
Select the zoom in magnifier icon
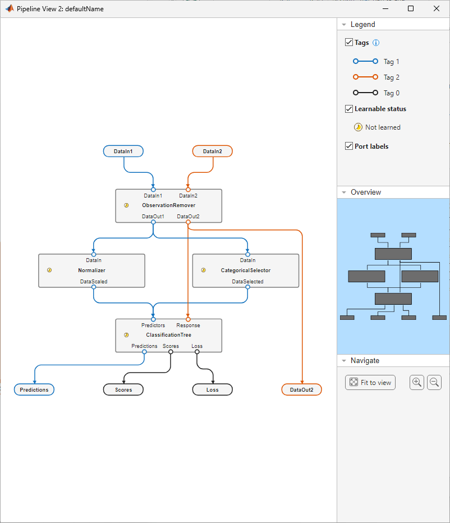point(416,382)
